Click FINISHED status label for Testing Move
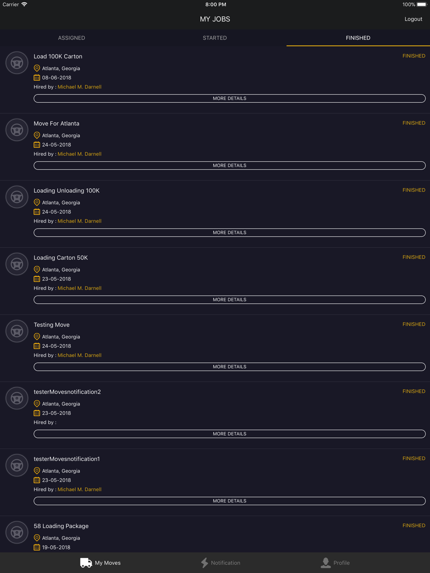430x573 pixels. click(x=414, y=324)
